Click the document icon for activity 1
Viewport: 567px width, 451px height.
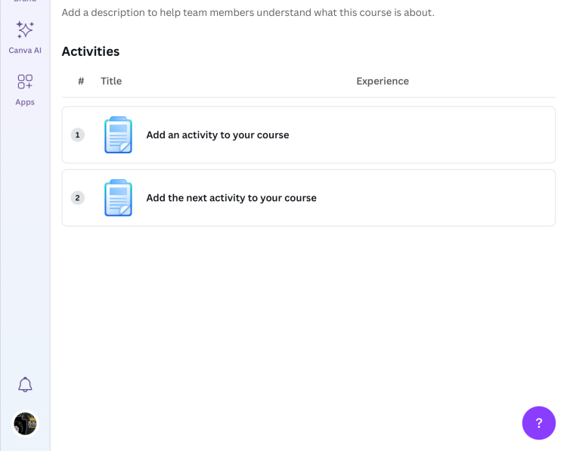click(118, 135)
